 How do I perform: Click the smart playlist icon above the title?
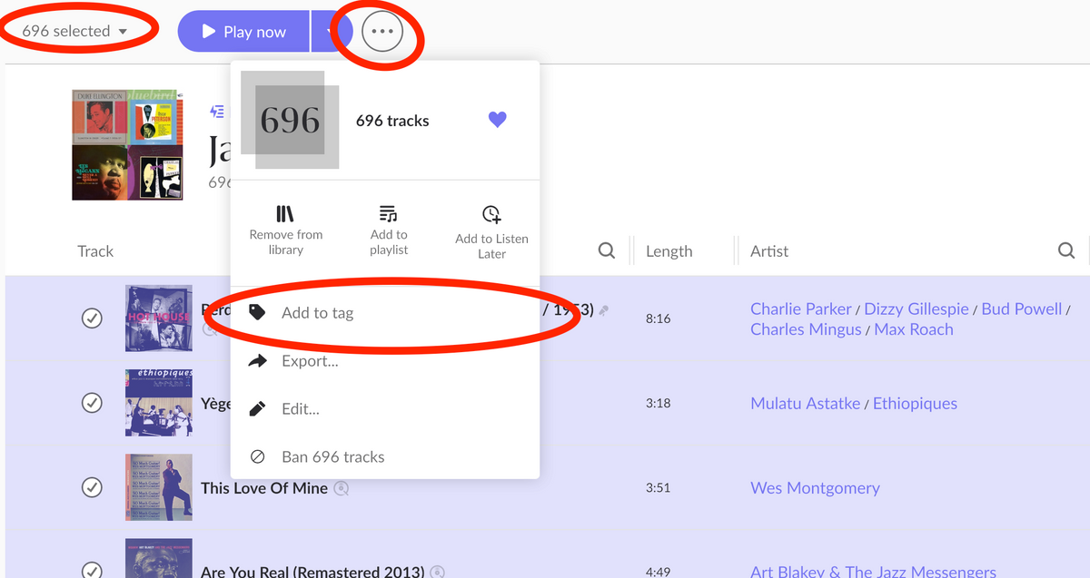[x=217, y=112]
